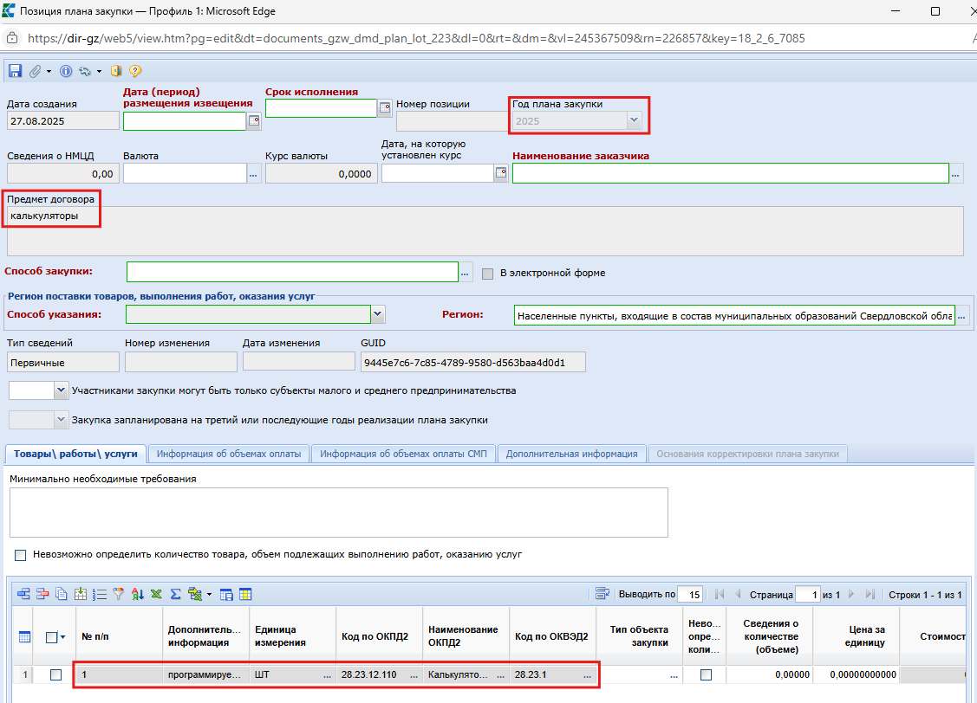977x703 pixels.
Task: Open calendar for Дата, на которую установлен курс
Action: click(501, 173)
